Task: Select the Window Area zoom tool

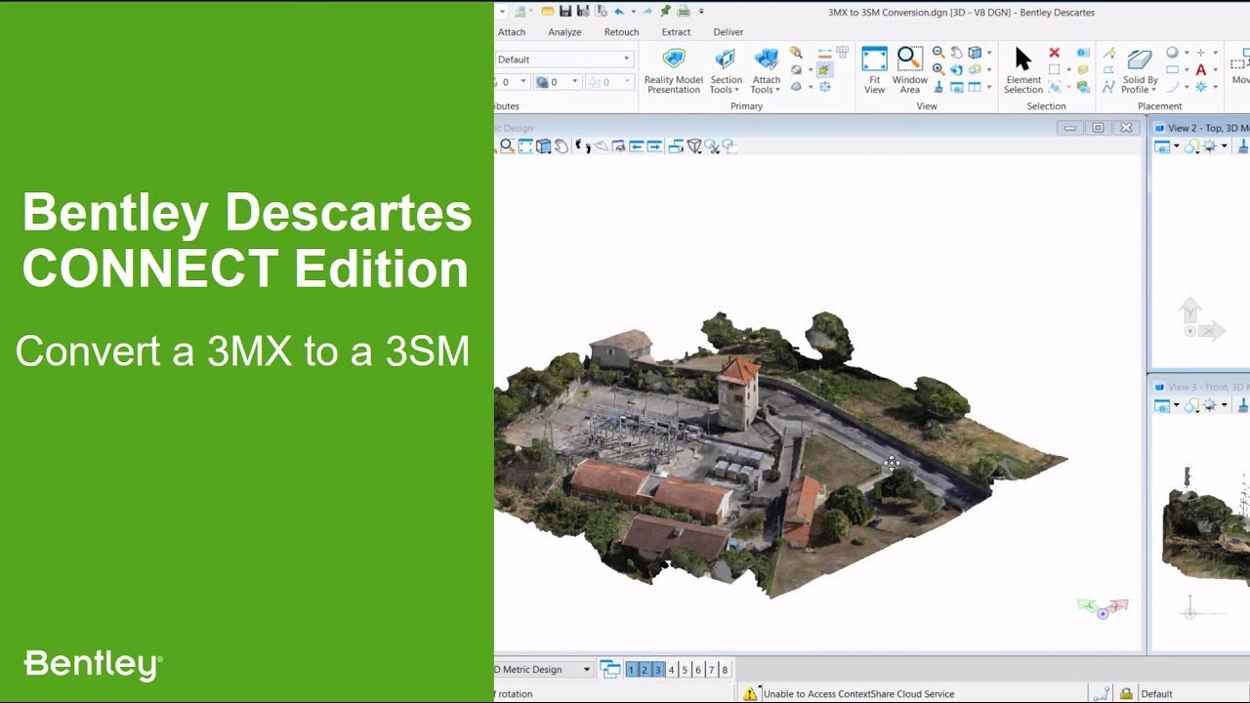Action: (909, 70)
